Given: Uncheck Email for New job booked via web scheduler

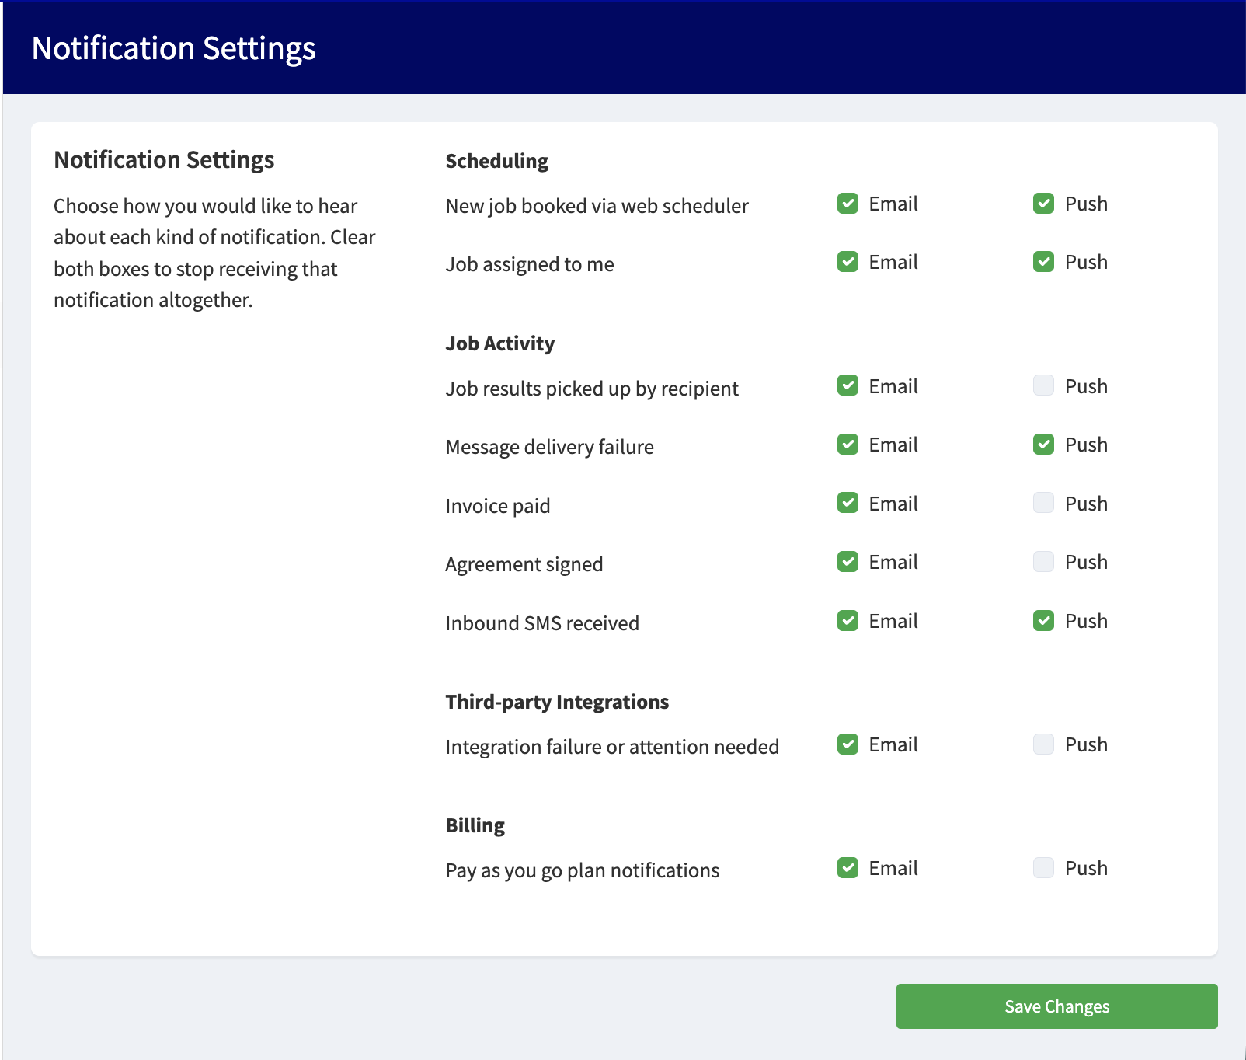Looking at the screenshot, I should click(847, 204).
